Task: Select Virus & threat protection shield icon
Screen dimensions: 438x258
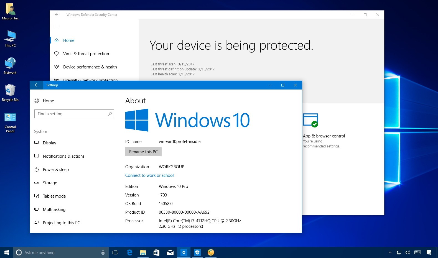Action: tap(57, 53)
